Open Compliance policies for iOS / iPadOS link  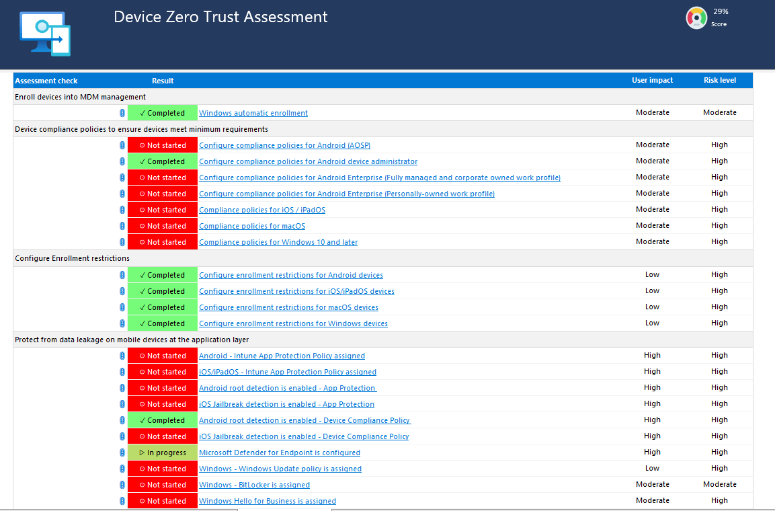point(262,210)
